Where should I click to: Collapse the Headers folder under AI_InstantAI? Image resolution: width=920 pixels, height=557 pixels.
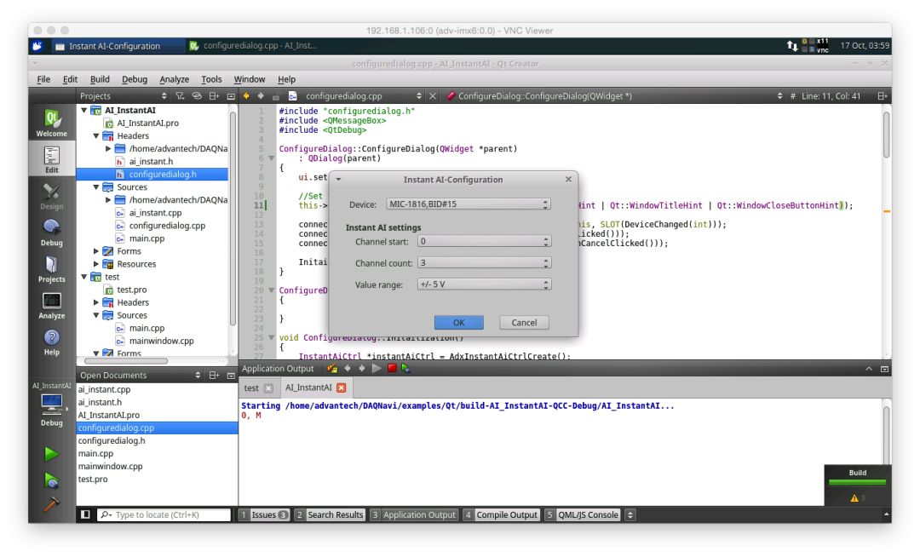96,135
